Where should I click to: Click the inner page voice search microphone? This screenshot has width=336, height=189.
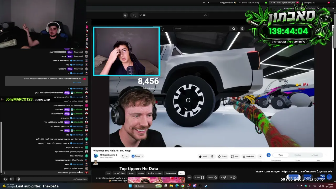pos(242,29)
